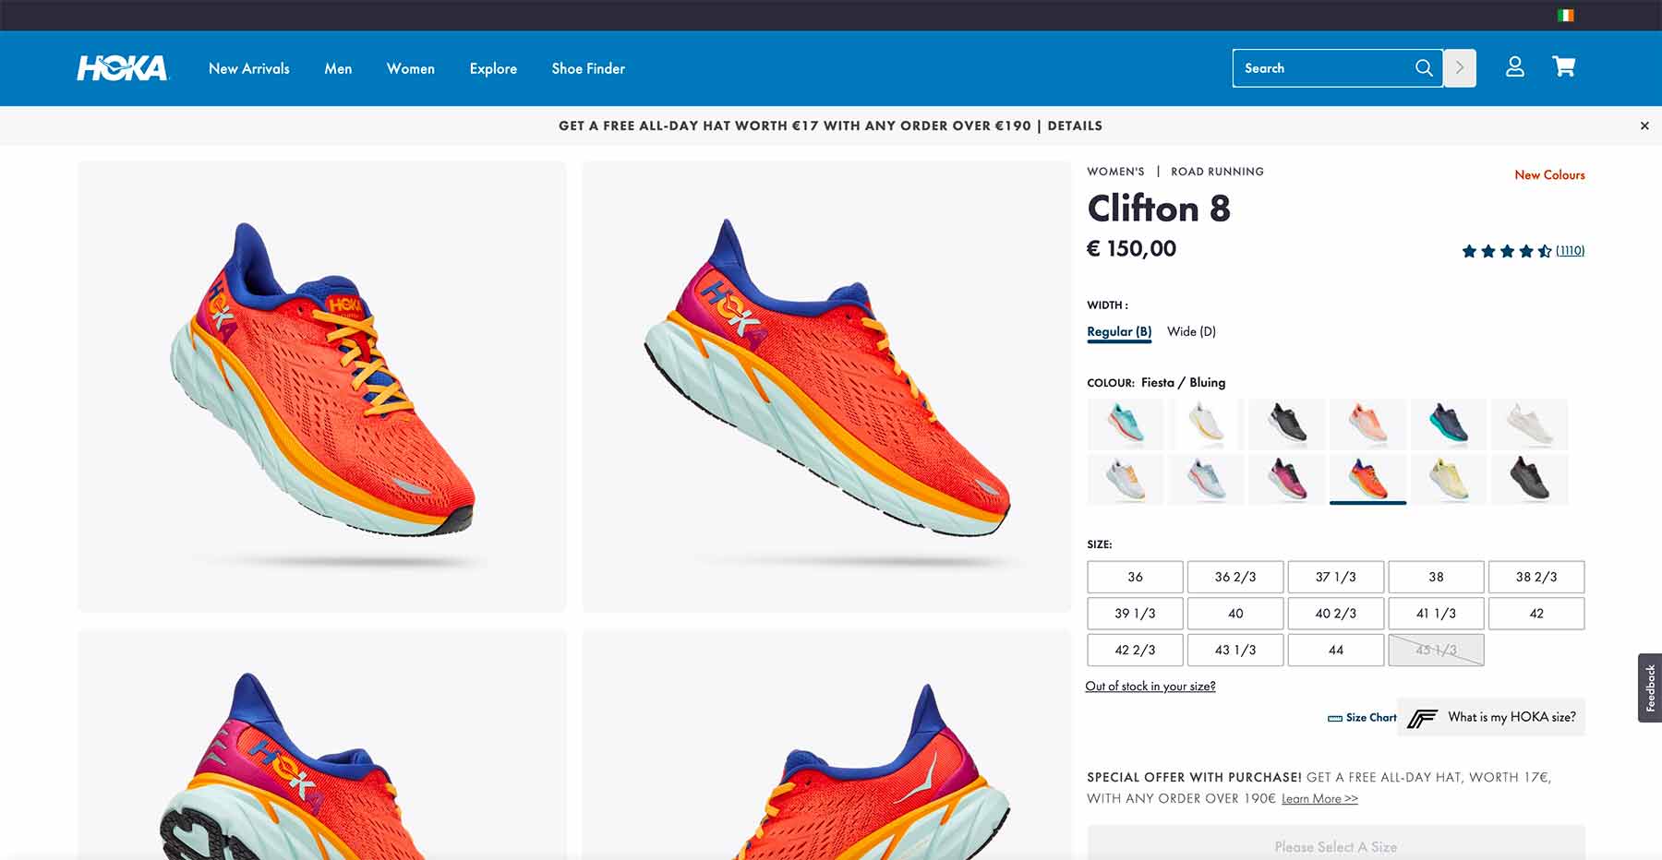This screenshot has height=860, width=1662.
Task: Select the white and yellow shoe swatch
Action: pos(1206,424)
